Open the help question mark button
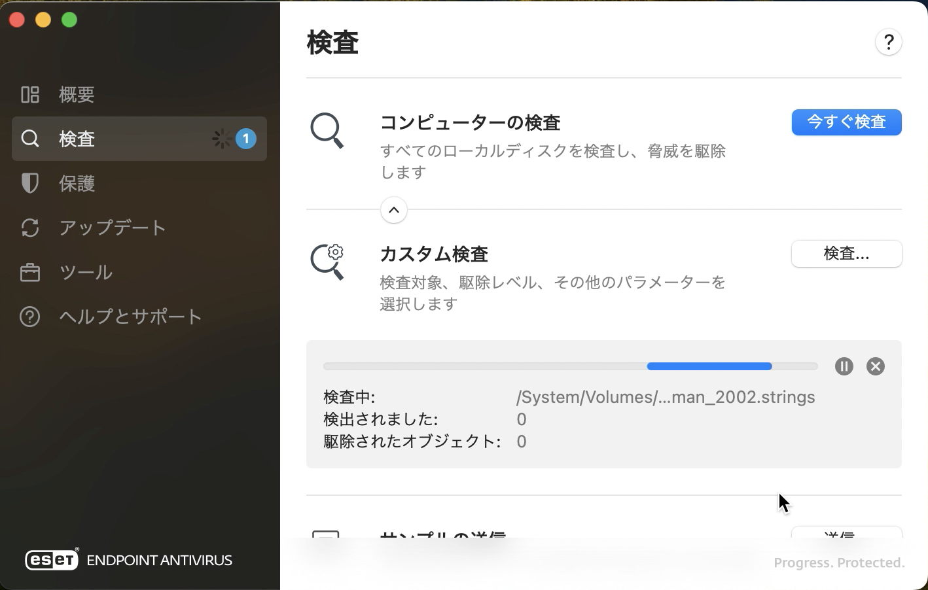The height and width of the screenshot is (590, 928). pos(888,43)
